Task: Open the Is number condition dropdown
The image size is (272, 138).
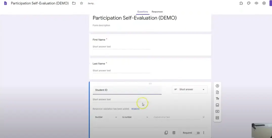Action: pos(135,117)
